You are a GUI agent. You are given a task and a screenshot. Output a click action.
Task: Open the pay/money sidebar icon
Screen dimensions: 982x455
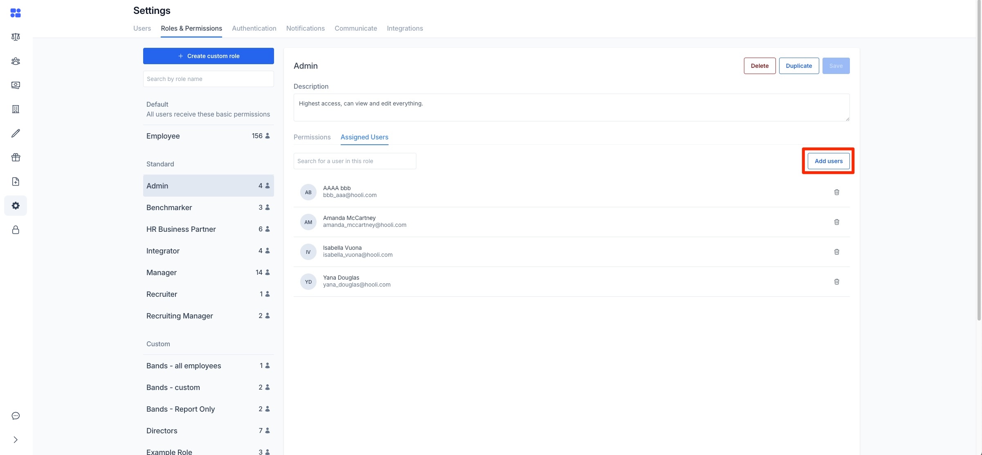pos(16,85)
